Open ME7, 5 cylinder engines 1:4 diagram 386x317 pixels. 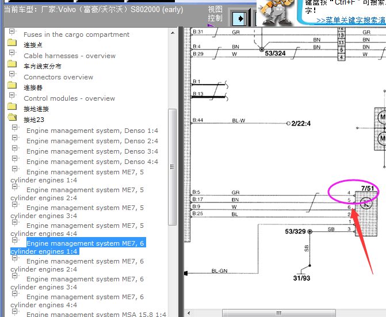pyautogui.click(x=77, y=176)
